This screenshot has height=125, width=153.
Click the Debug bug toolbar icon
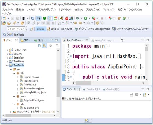pyautogui.click(x=77, y=18)
